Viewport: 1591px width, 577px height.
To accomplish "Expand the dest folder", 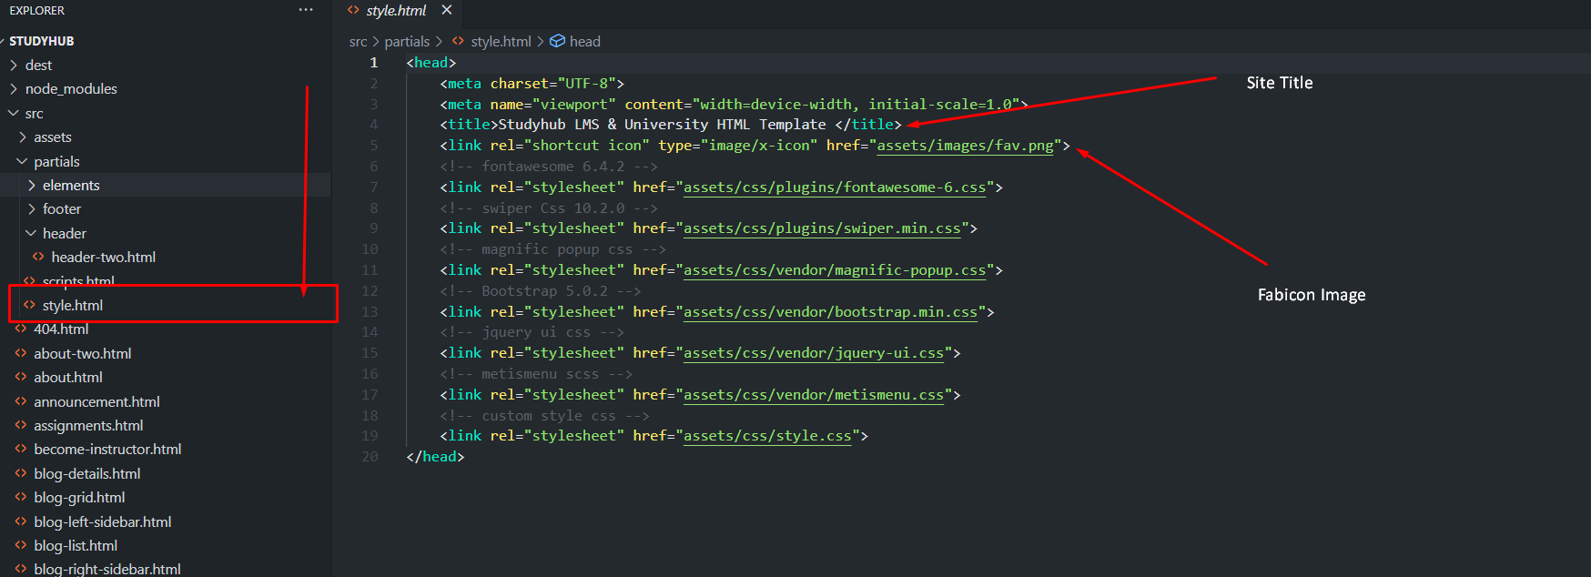I will (38, 65).
